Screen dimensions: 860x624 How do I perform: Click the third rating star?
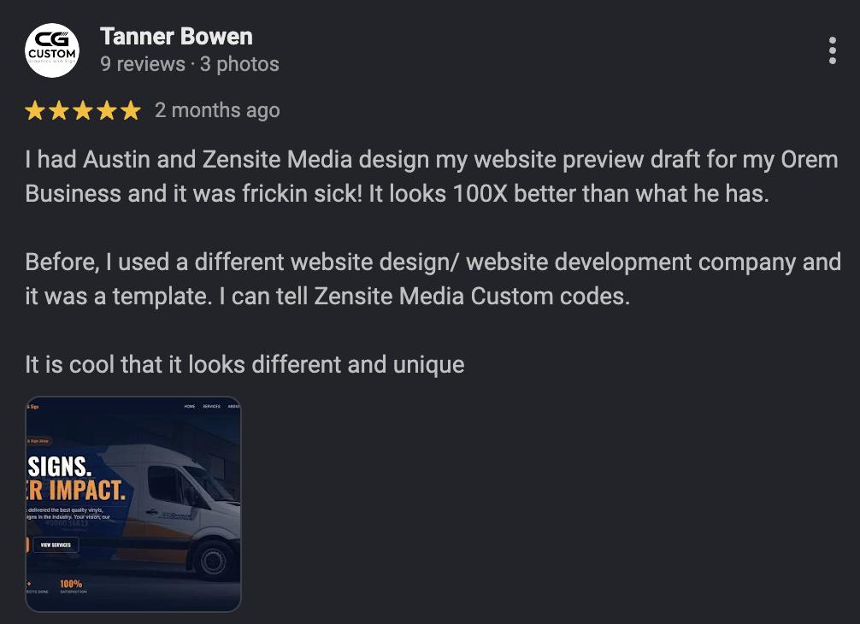pos(83,109)
